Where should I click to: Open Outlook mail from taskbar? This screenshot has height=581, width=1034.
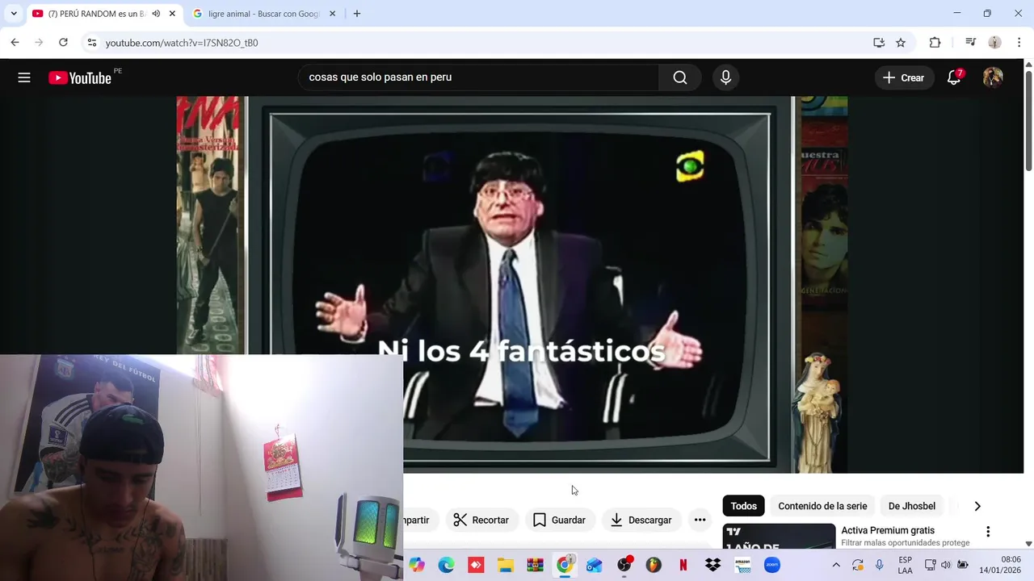pos(595,565)
